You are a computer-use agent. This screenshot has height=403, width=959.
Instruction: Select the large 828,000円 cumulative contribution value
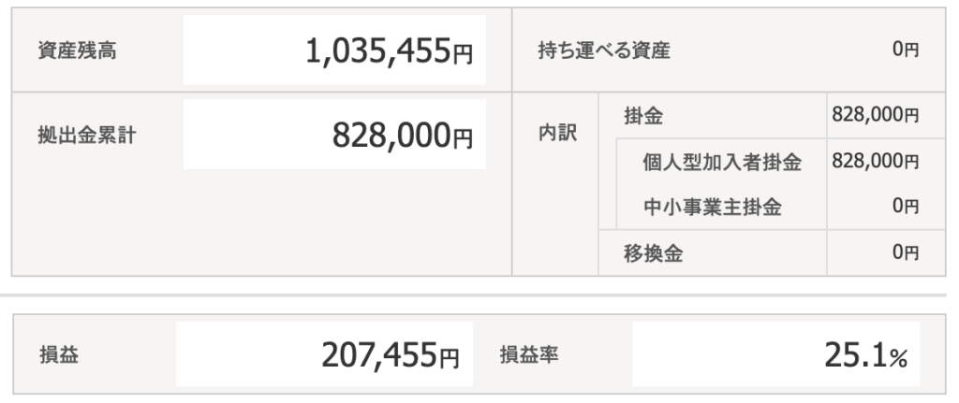[404, 137]
